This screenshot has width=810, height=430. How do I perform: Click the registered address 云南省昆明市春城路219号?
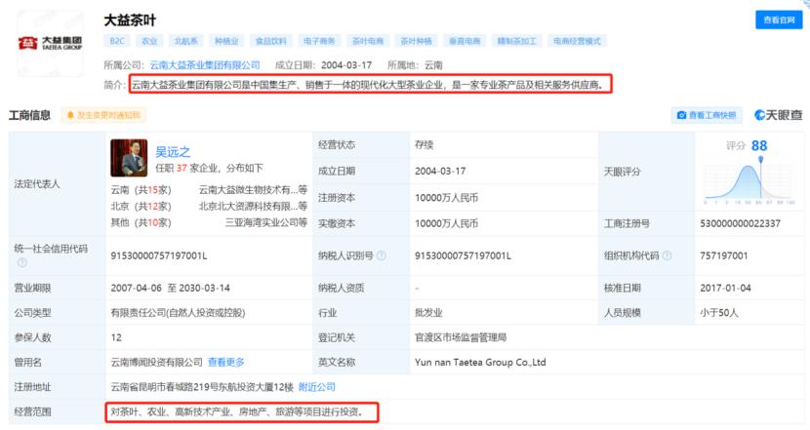coord(202,387)
